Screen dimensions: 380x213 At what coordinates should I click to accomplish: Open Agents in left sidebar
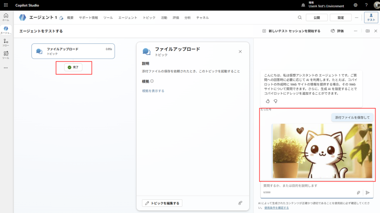pyautogui.click(x=6, y=30)
